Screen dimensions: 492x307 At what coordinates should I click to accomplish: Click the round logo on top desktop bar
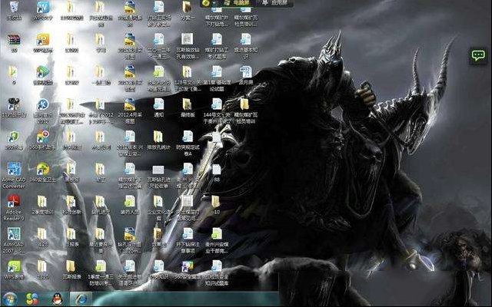(206, 3)
